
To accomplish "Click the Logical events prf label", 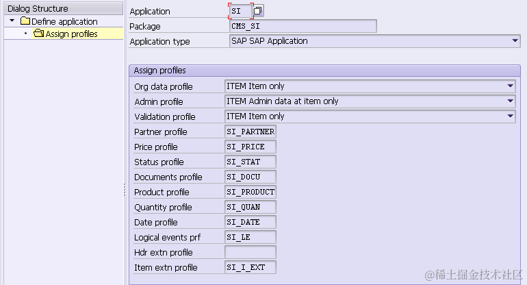I will (167, 238).
